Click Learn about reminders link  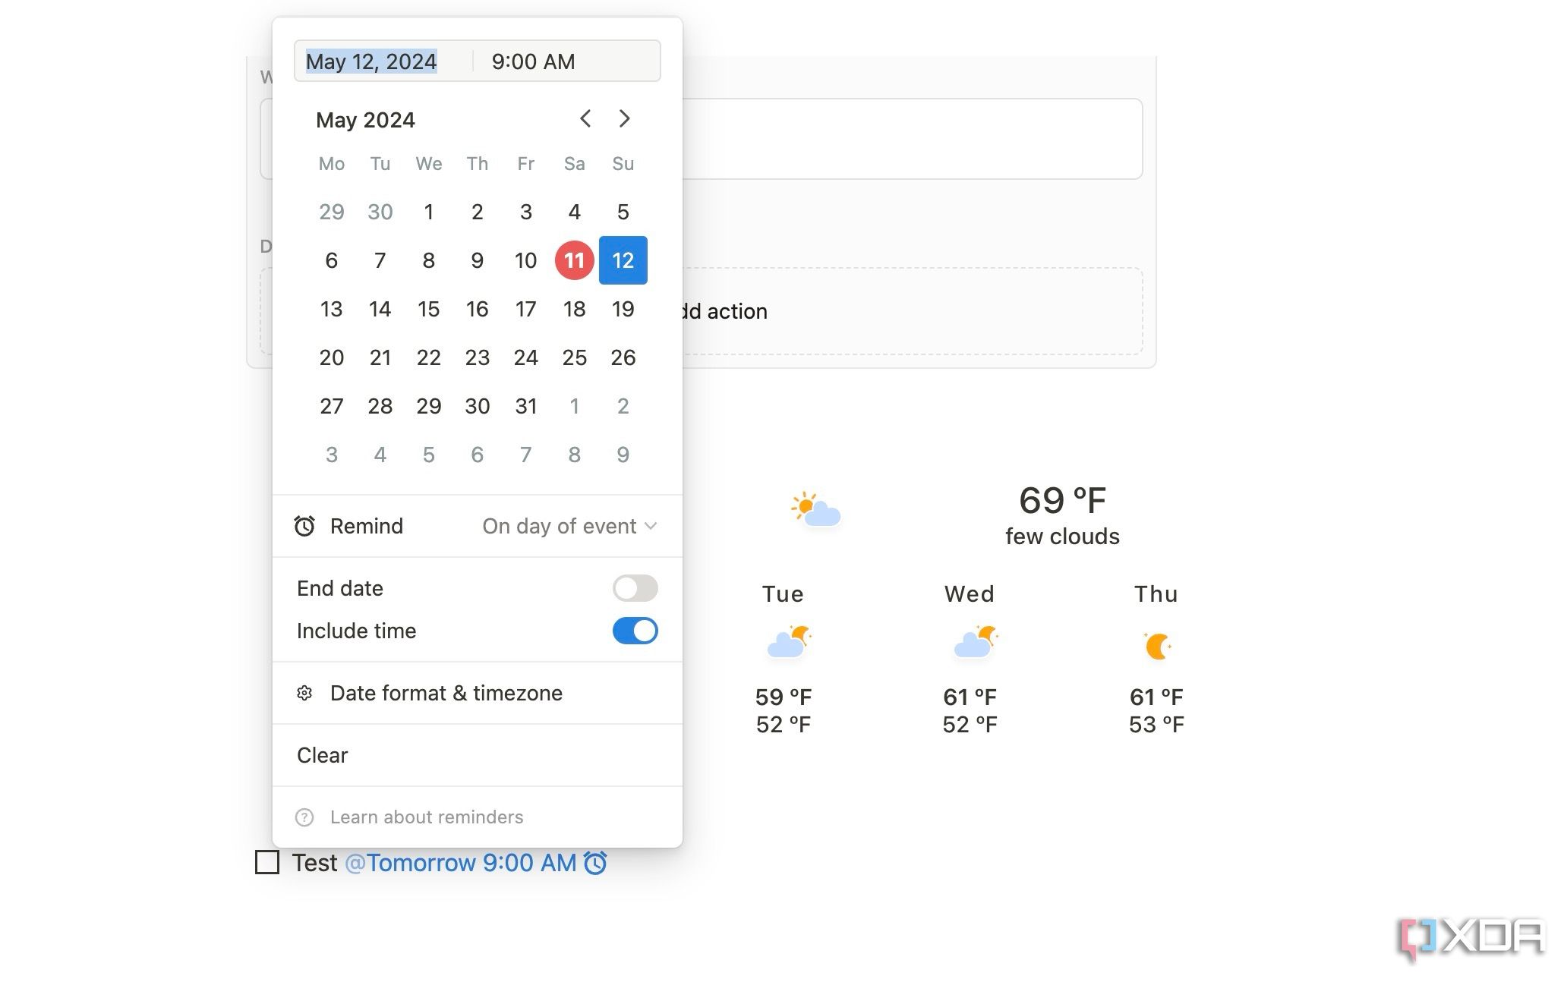pos(427,817)
